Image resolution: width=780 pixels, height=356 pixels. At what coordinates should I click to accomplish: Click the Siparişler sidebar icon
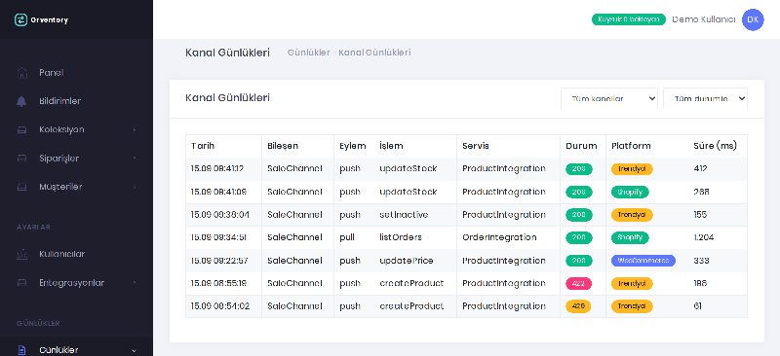pyautogui.click(x=21, y=159)
